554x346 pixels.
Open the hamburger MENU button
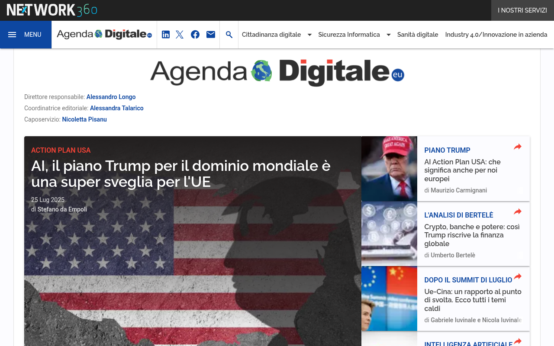coord(26,35)
